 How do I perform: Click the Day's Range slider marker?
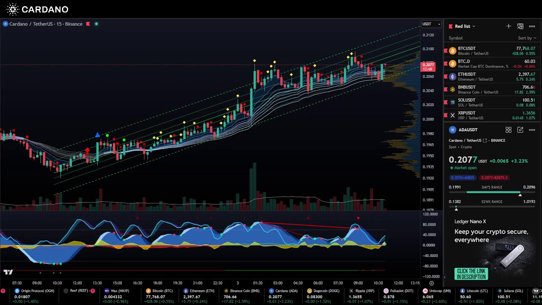click(x=520, y=195)
